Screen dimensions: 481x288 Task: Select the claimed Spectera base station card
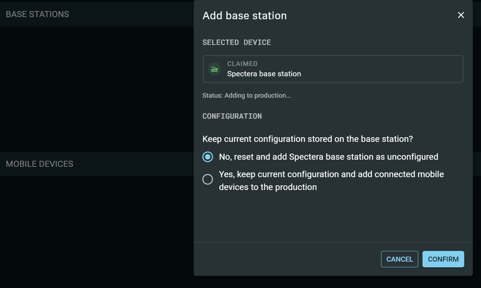[333, 69]
